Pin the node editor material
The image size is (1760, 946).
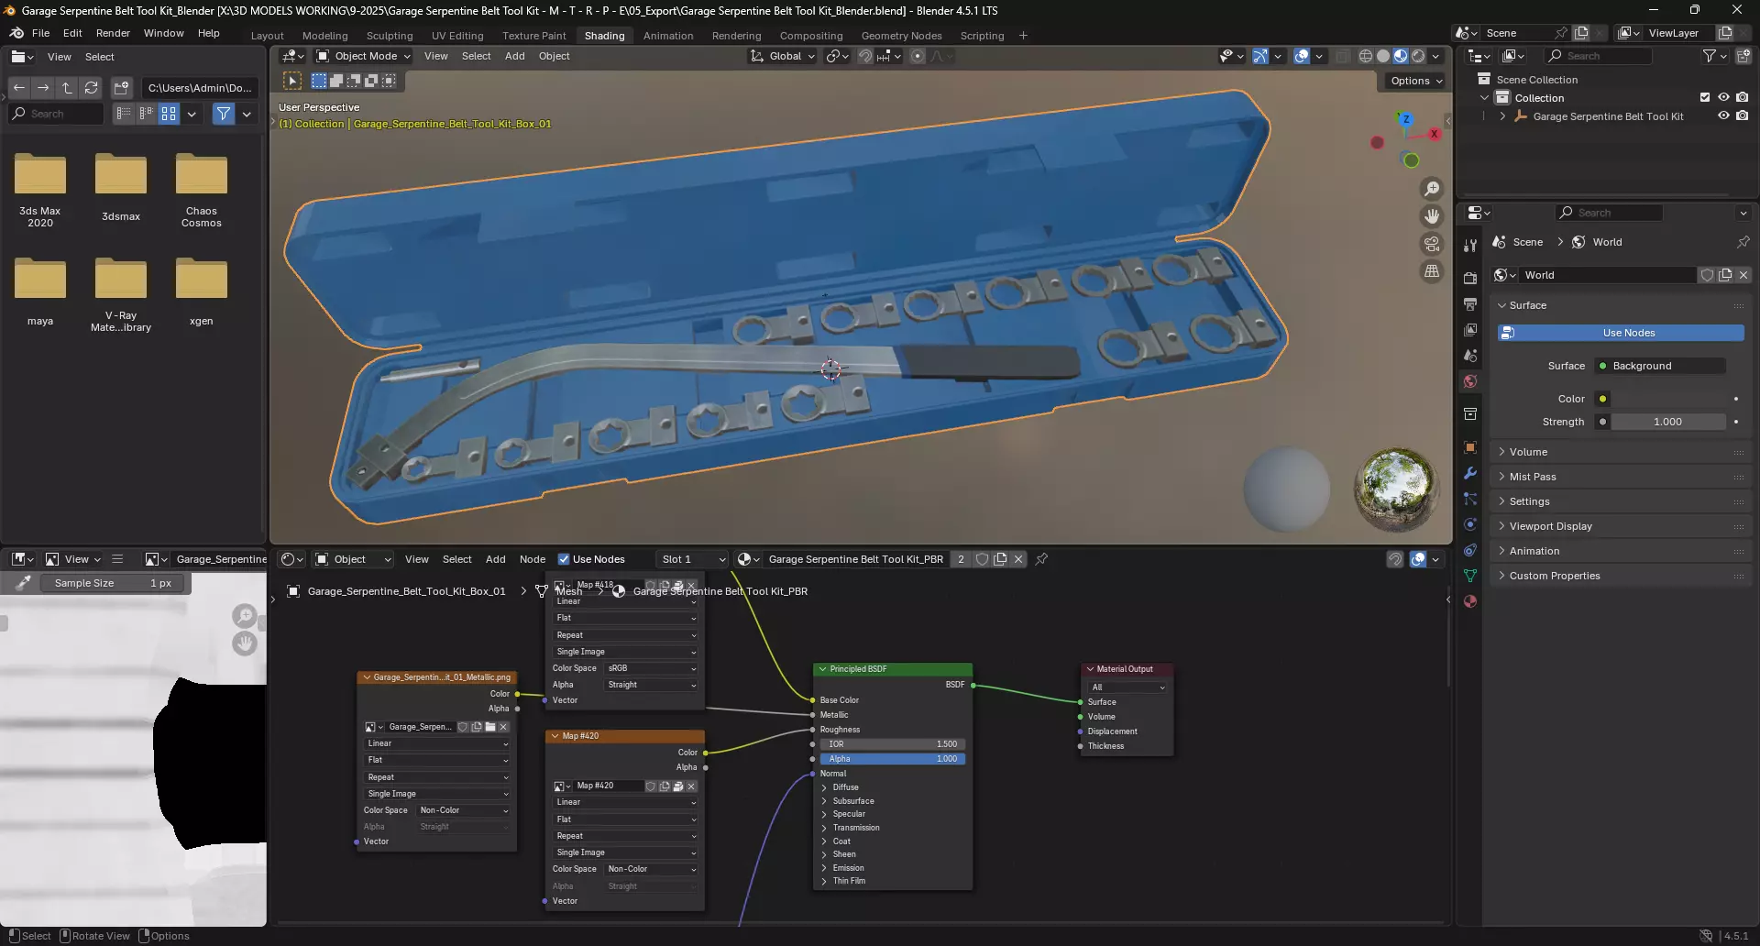(x=1041, y=559)
